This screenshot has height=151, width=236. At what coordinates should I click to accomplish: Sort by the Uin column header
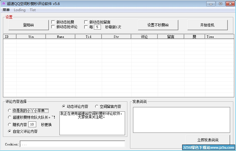[x=31, y=37]
